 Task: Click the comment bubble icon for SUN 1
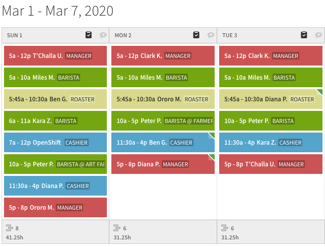coord(103,35)
